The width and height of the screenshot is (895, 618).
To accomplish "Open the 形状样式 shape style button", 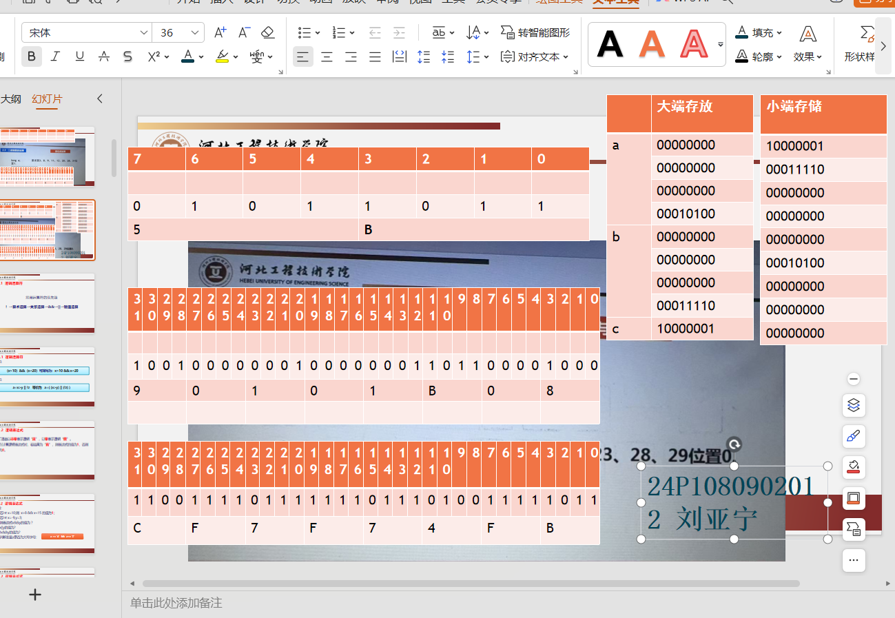I will (x=860, y=44).
